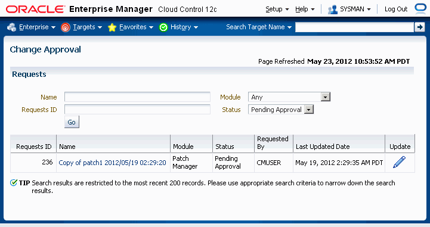
Task: Click in the Requests ID input field
Action: [x=137, y=110]
